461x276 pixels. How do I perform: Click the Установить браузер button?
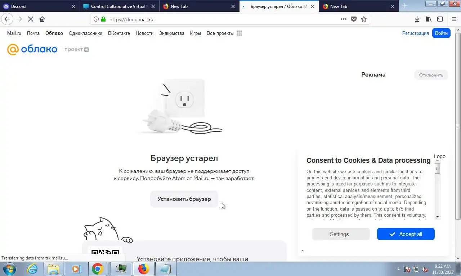coord(184,199)
